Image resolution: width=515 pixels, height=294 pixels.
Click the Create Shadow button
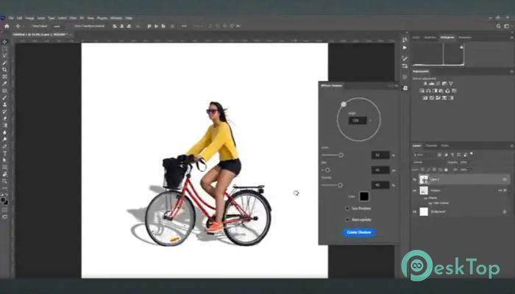[359, 232]
